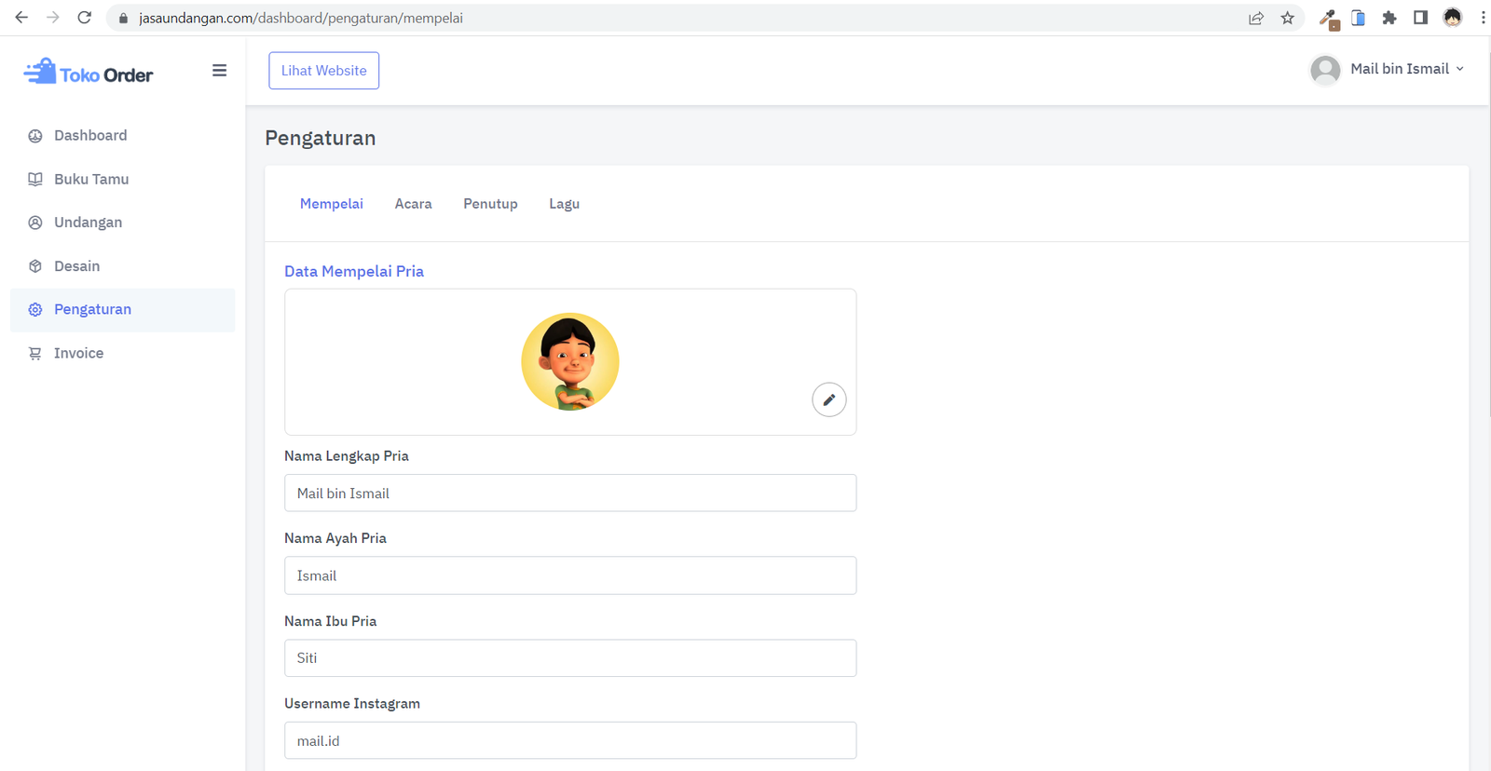
Task: Click the pencil edit photo icon
Action: tap(828, 399)
